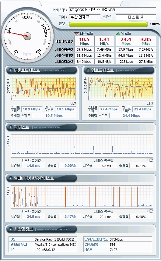Select download end speed 10.1 Mbps
Viewport: 161px width, 261px height.
pos(65,109)
